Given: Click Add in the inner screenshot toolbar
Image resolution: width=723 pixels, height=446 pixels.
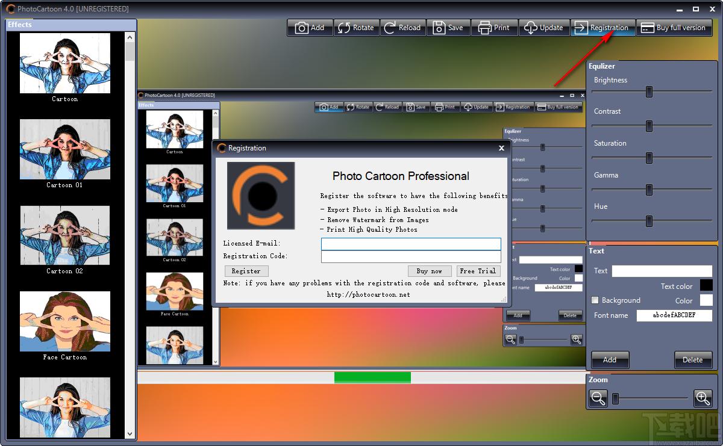Looking at the screenshot, I should pyautogui.click(x=329, y=107).
